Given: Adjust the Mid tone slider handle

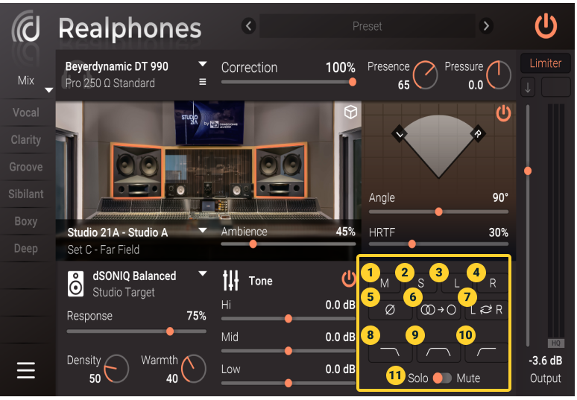Looking at the screenshot, I should (x=288, y=351).
